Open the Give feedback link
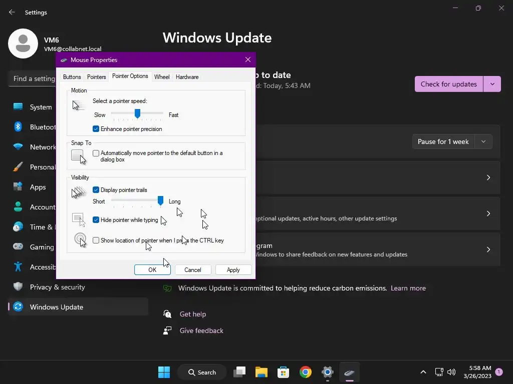513x384 pixels. [x=201, y=330]
